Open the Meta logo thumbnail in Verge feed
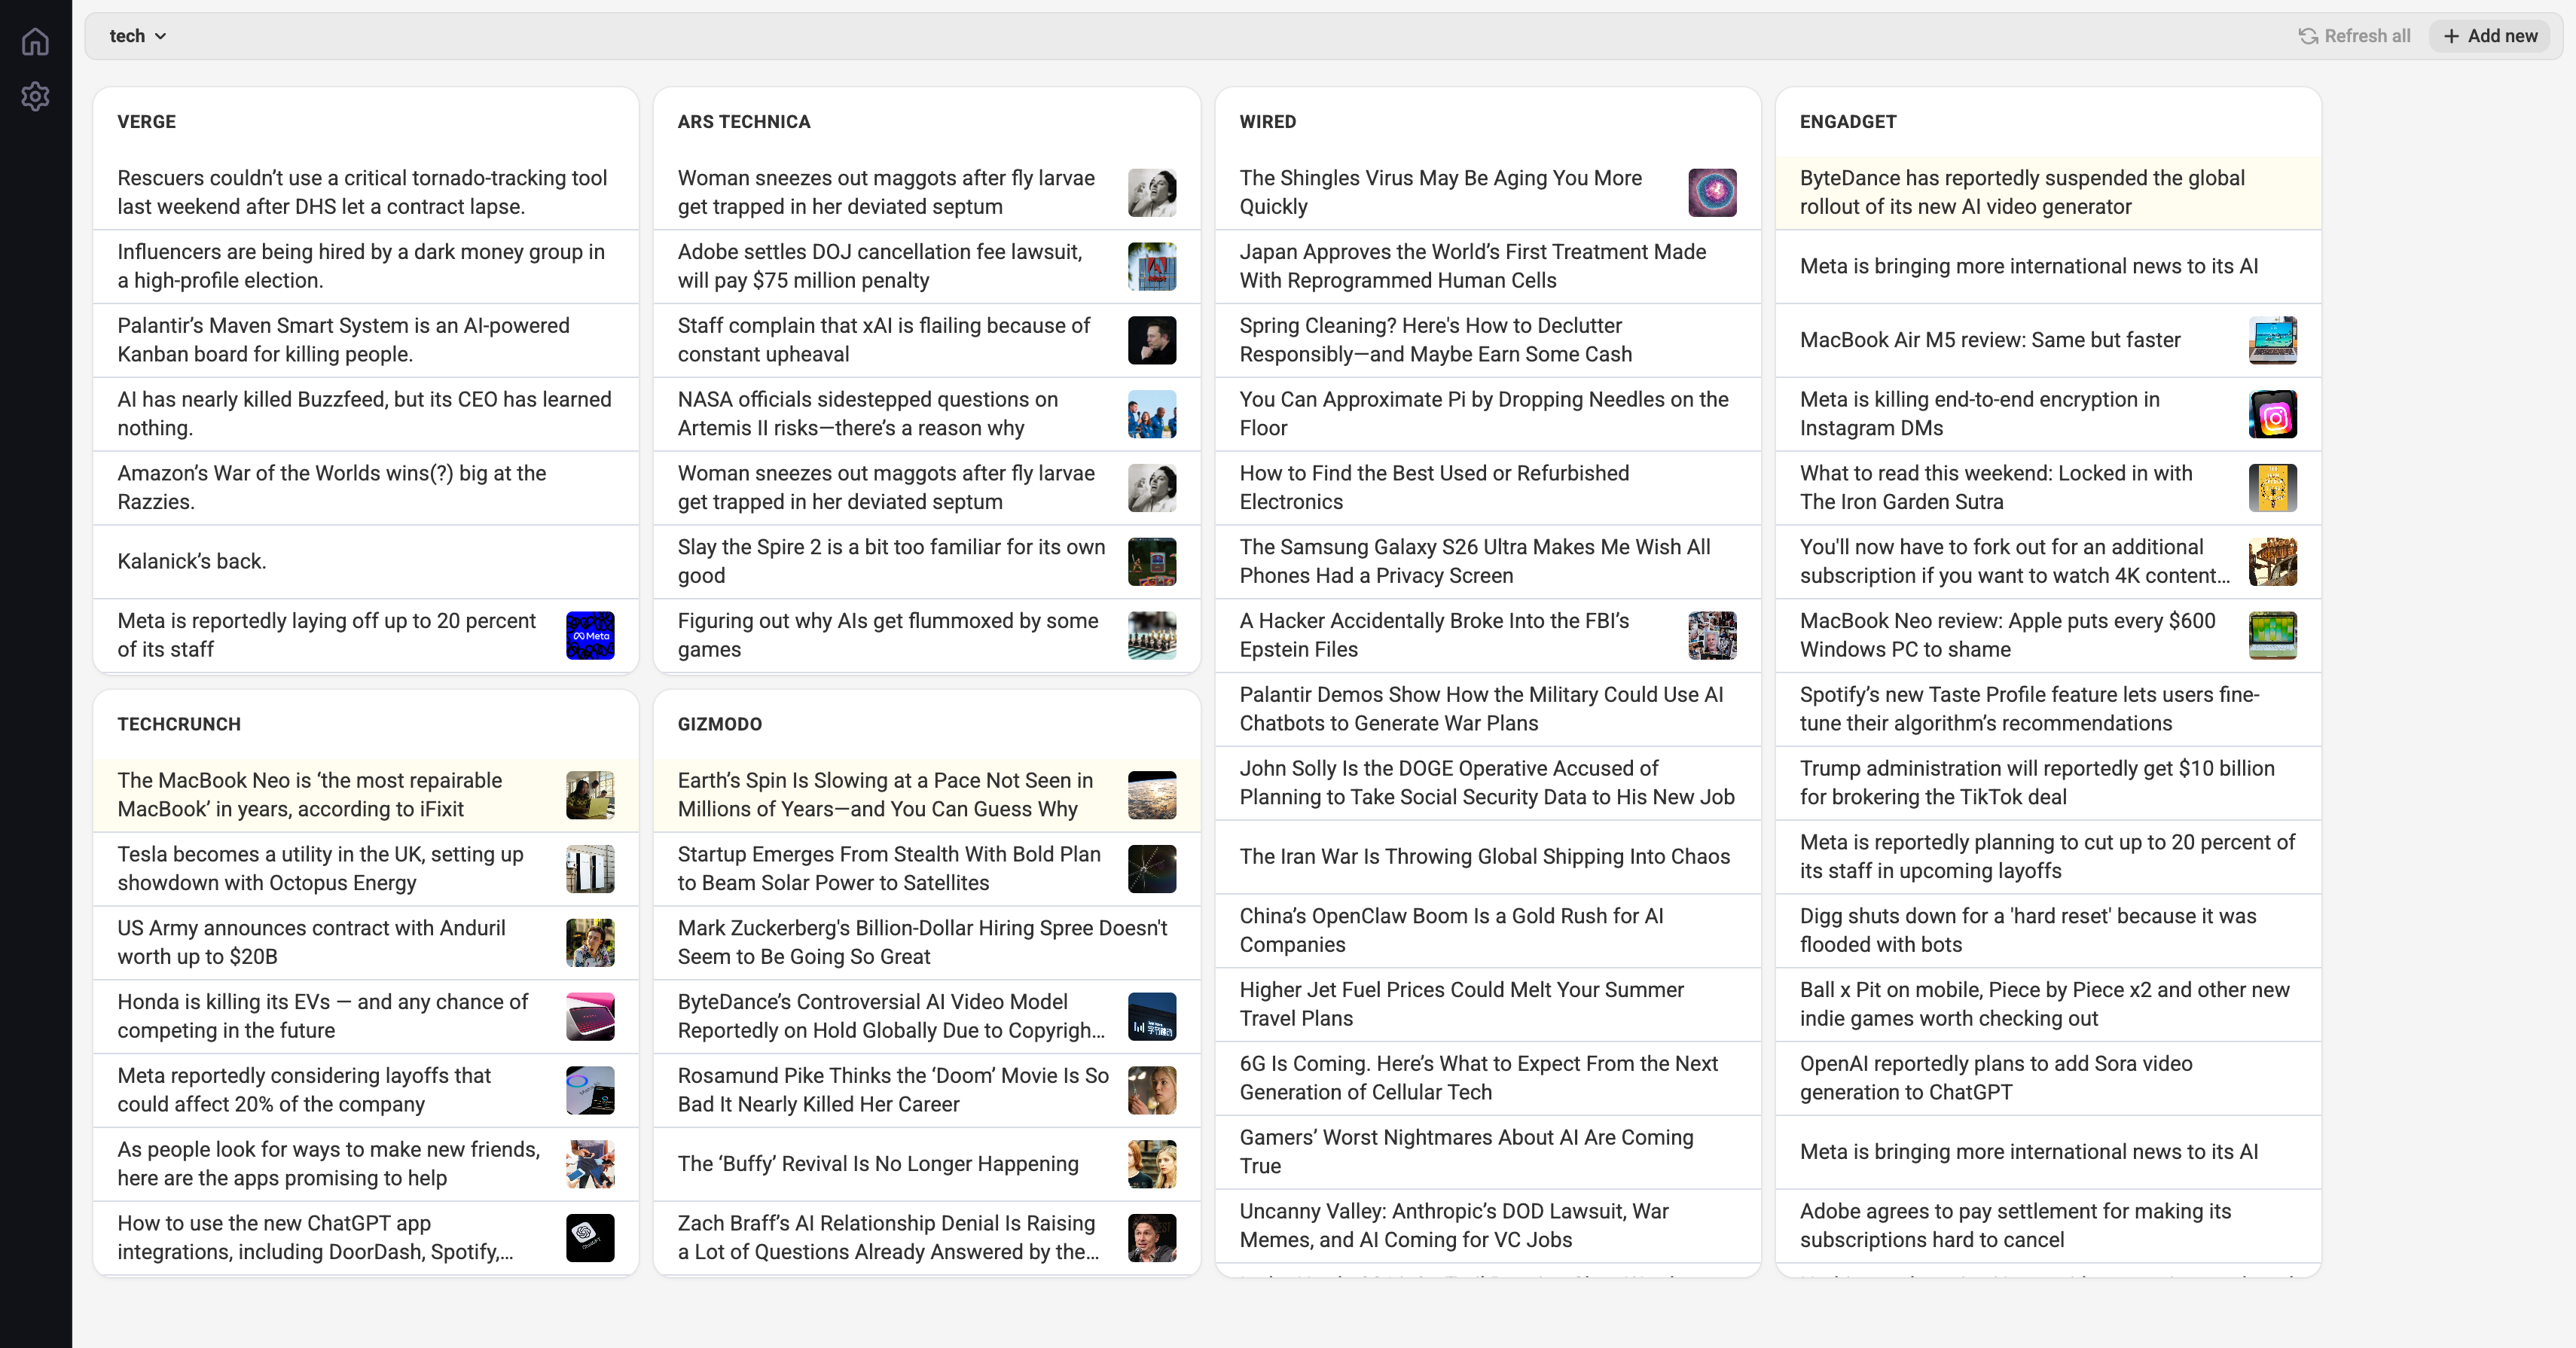This screenshot has height=1348, width=2576. click(x=590, y=635)
